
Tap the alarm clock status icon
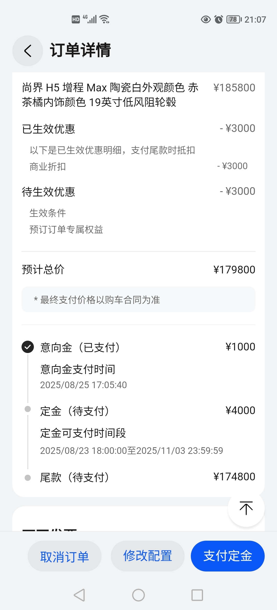click(x=219, y=20)
